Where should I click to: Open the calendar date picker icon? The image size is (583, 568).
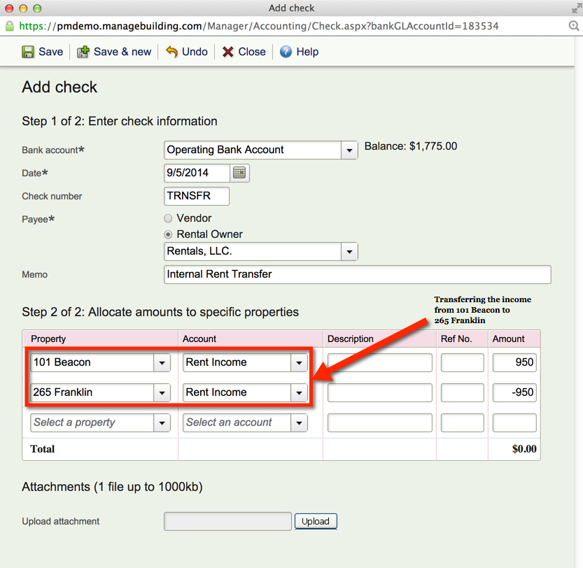click(240, 173)
